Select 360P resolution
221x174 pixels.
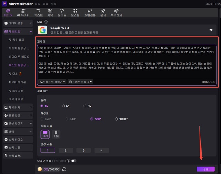pos(46,119)
